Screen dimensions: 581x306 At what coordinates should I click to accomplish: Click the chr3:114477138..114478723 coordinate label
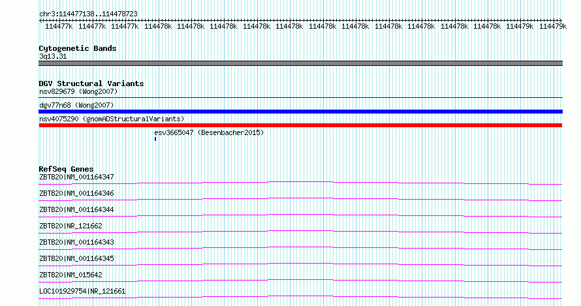coord(88,14)
